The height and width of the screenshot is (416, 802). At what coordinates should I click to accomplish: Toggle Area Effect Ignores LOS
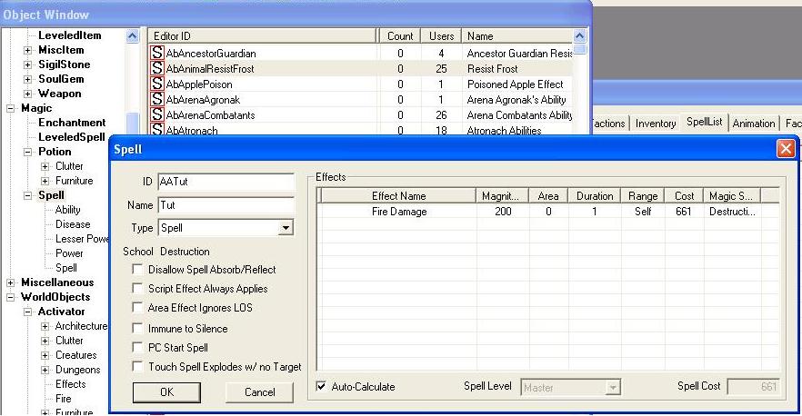click(x=137, y=308)
